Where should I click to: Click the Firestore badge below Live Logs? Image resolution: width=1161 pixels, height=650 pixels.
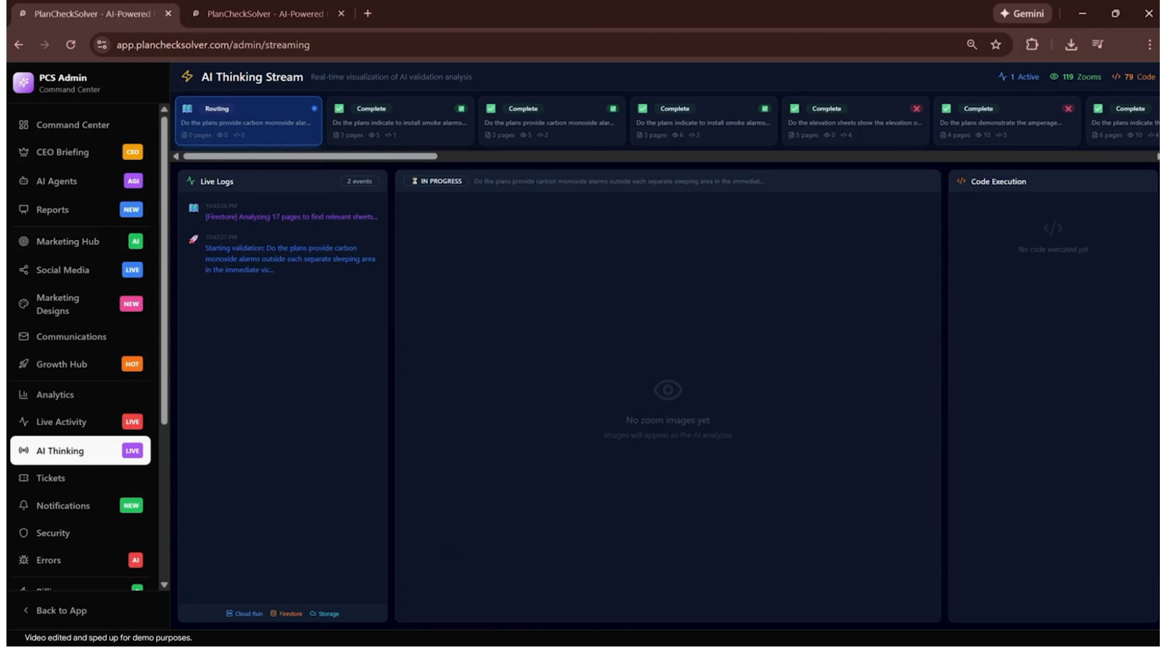coord(287,613)
